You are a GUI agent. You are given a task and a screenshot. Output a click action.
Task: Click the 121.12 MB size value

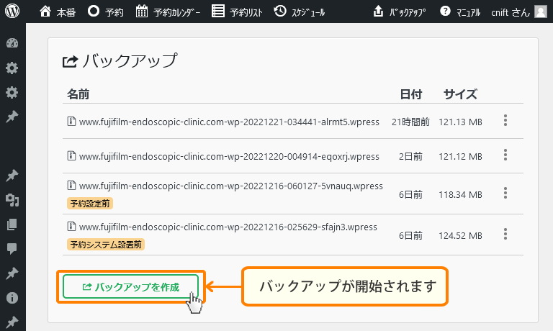pyautogui.click(x=460, y=157)
